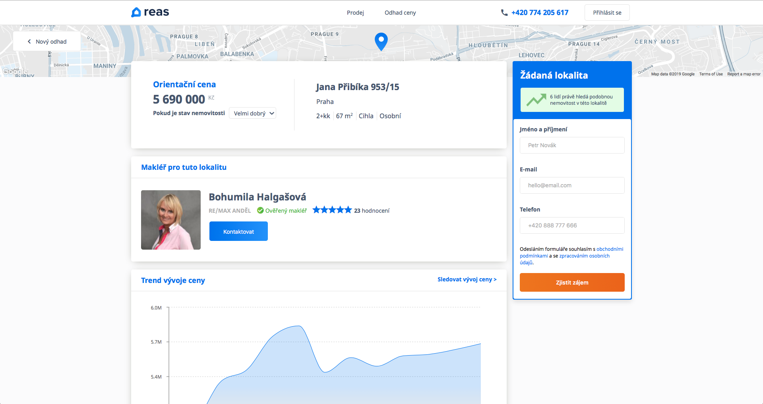Click the Kontaktovat button

coord(238,231)
